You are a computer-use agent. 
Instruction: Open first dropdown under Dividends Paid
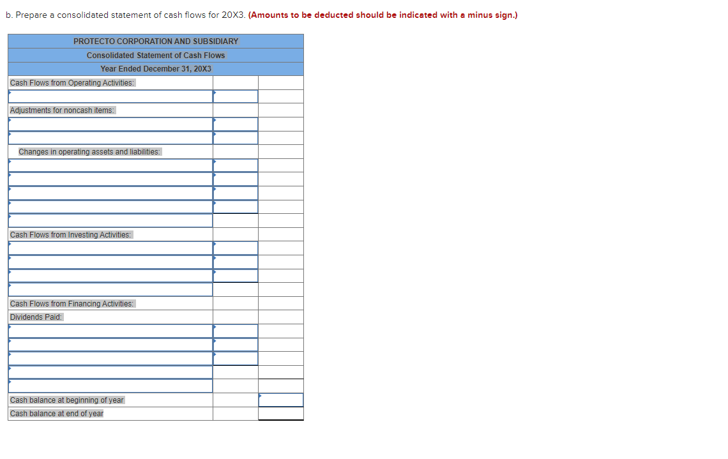click(x=110, y=331)
